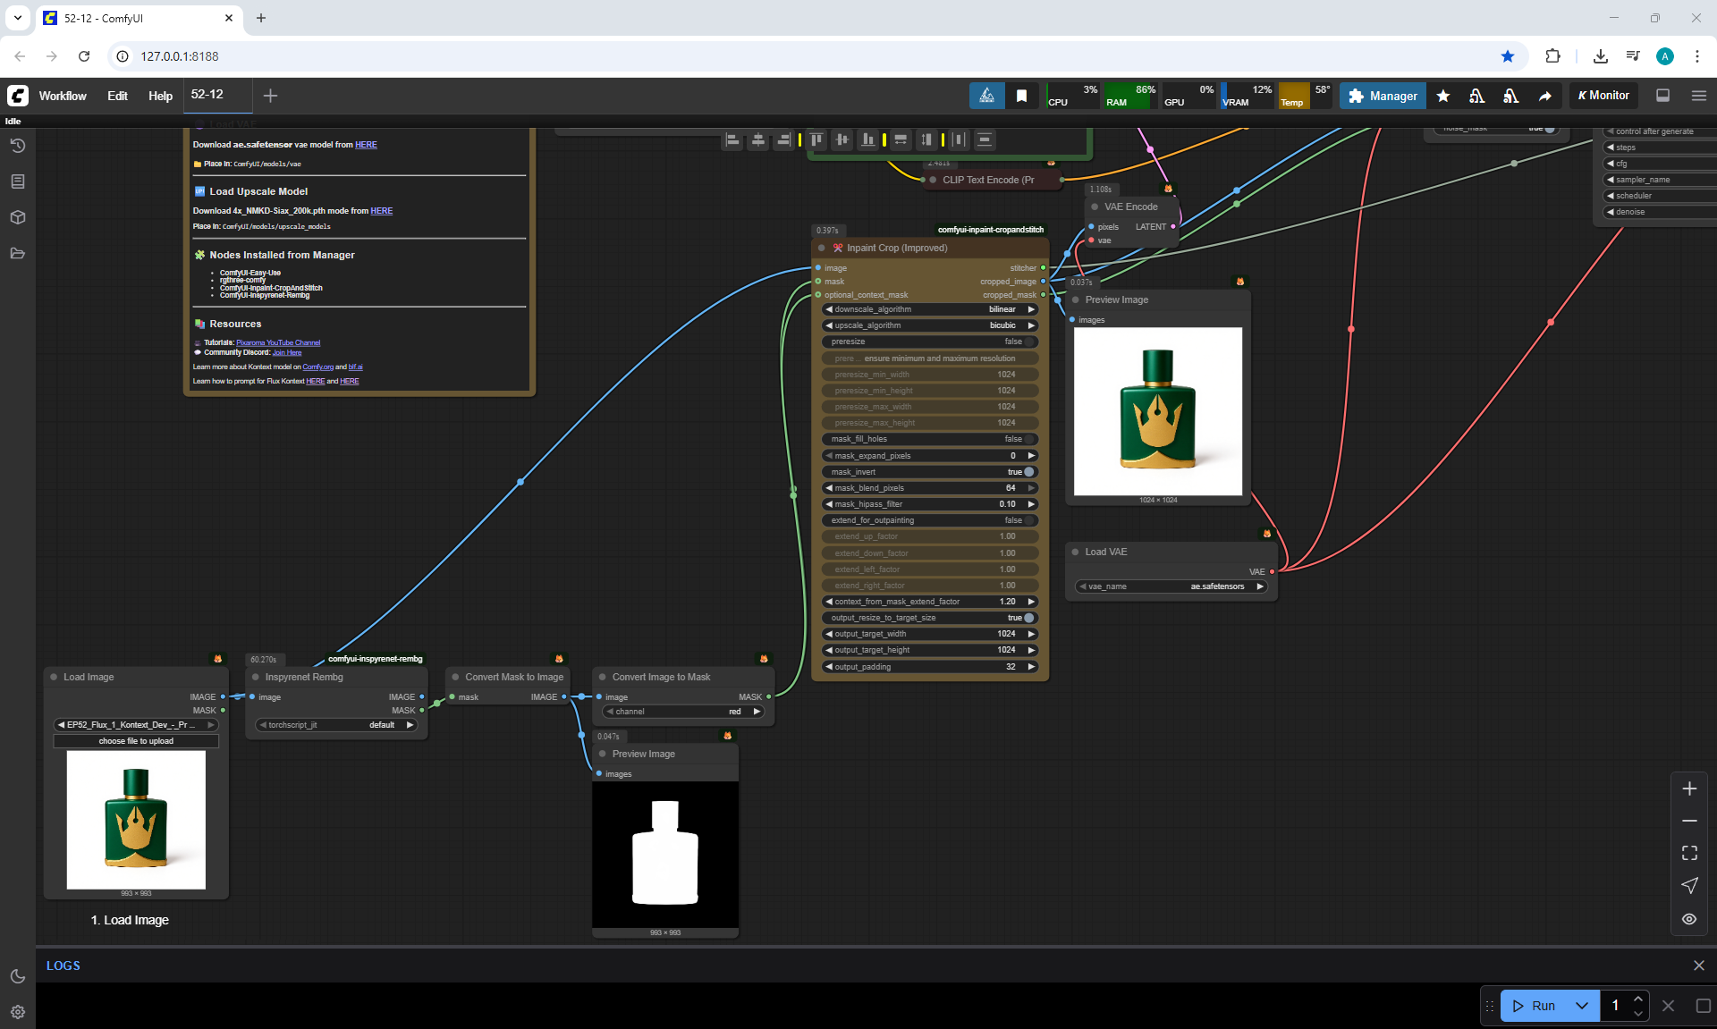The image size is (1717, 1029).
Task: Toggle output_resize_to_target_size switch
Action: tap(1028, 618)
